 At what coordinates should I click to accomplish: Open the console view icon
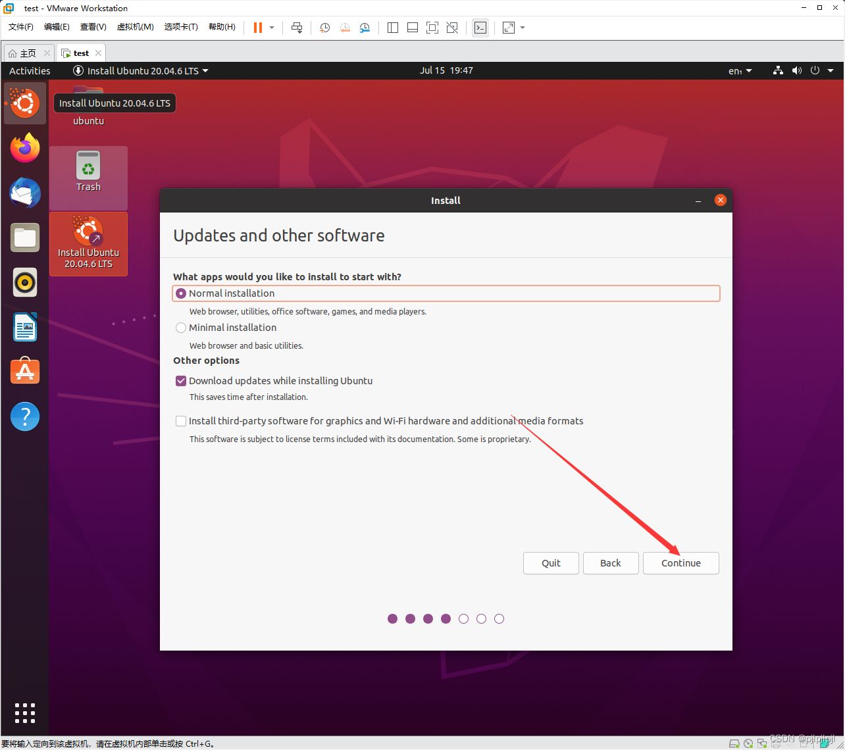[480, 28]
